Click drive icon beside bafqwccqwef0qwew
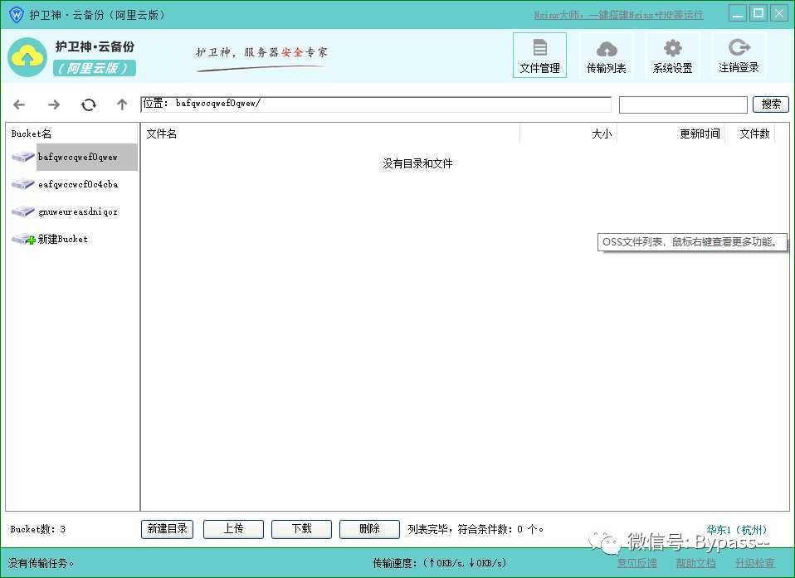This screenshot has width=795, height=578. pyautogui.click(x=22, y=157)
